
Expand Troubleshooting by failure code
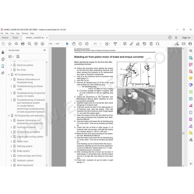tap(11, 86)
